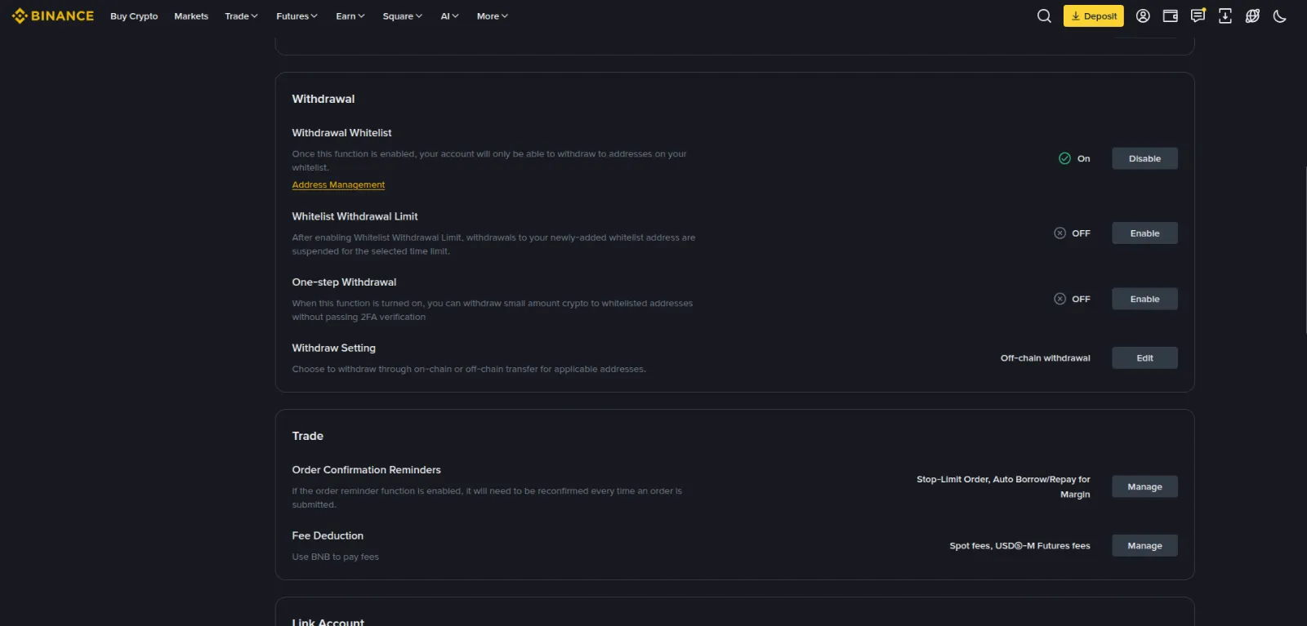This screenshot has height=626, width=1307.
Task: Click the Whitelist Withdrawal Limit title
Action: (355, 216)
